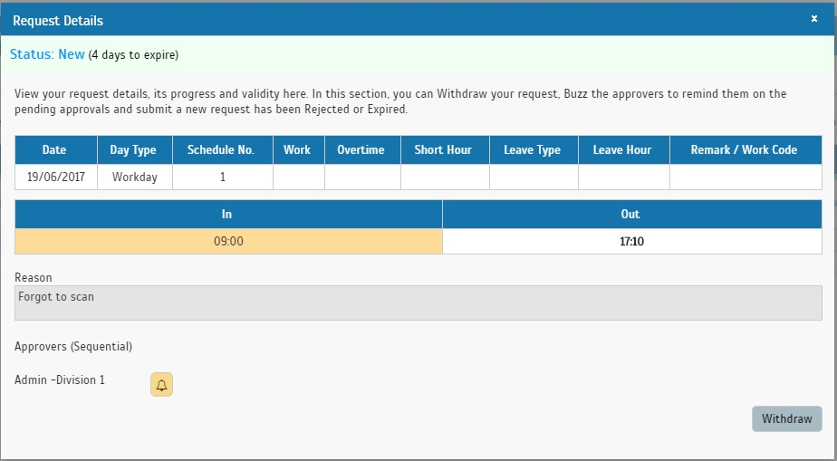Select the 09:00 In time cell
837x461 pixels.
228,242
